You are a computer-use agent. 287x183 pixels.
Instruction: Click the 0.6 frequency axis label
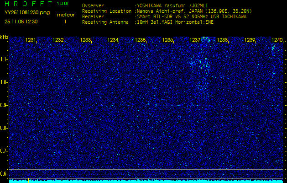coord(4,174)
